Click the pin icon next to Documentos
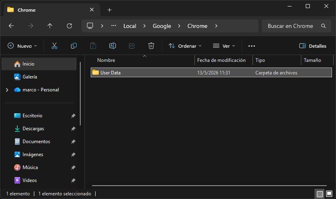Image resolution: width=336 pixels, height=199 pixels. point(73,142)
